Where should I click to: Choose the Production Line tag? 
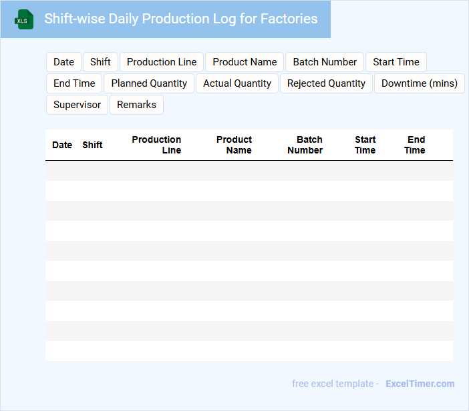point(162,62)
